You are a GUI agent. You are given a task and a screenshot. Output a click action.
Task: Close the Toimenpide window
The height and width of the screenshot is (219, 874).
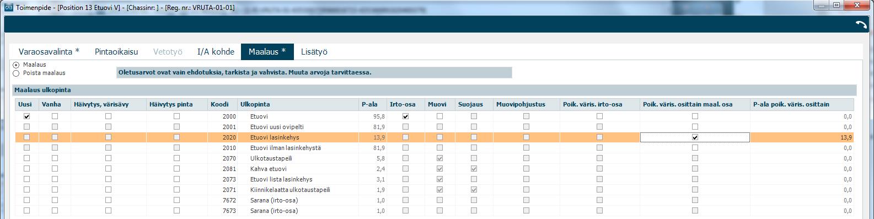[857, 6]
